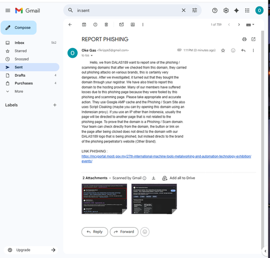The image size is (270, 258).
Task: Delete this email with the trash icon
Action: point(106,25)
